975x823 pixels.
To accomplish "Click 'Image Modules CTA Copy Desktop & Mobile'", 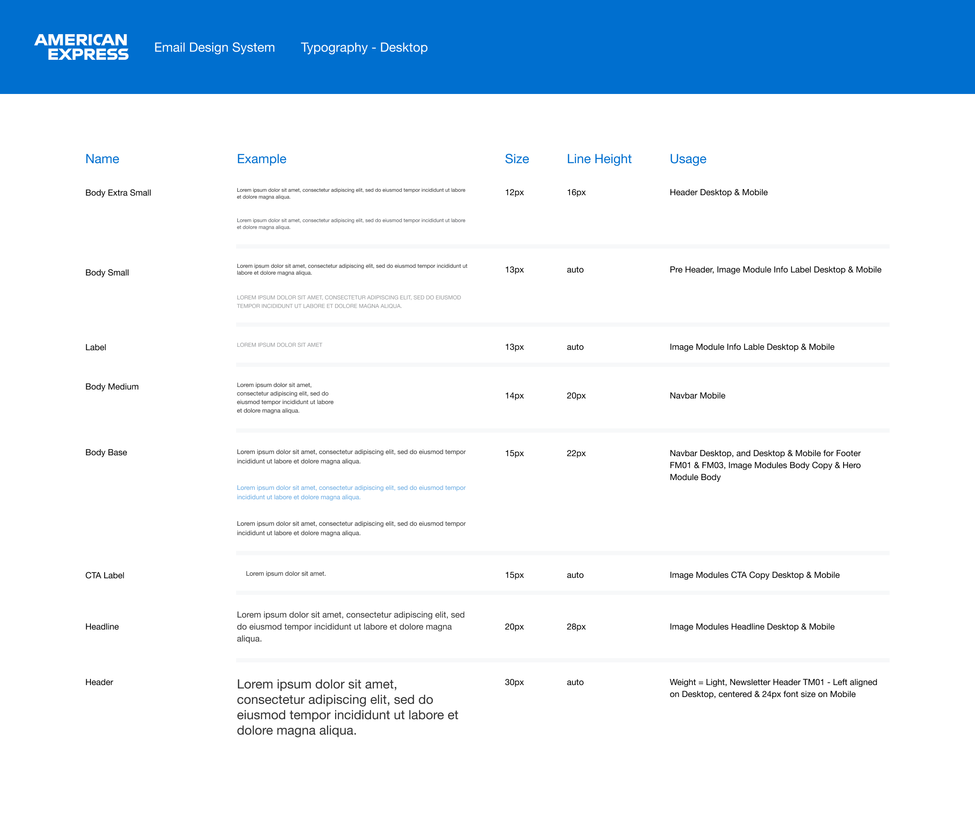I will coord(754,575).
